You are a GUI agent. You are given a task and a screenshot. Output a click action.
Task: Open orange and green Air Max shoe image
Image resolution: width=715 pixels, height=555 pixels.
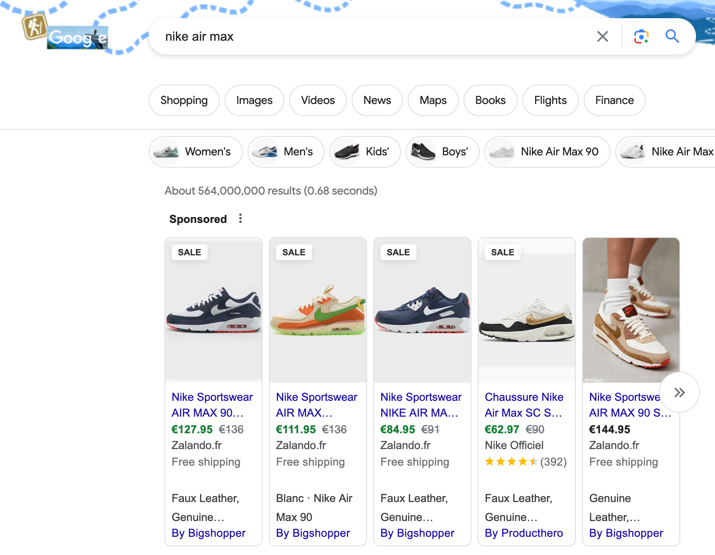coord(318,310)
